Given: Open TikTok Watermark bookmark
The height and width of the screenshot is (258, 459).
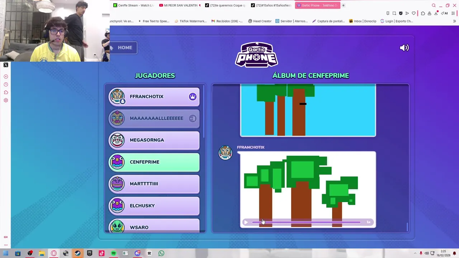Looking at the screenshot, I should tap(190, 21).
